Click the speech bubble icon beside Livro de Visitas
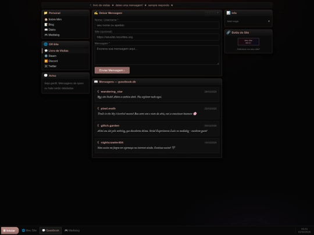Viewport: 314px width, 235px height. coord(46,50)
